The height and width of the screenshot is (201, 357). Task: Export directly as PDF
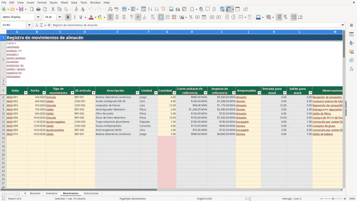pos(32,9)
